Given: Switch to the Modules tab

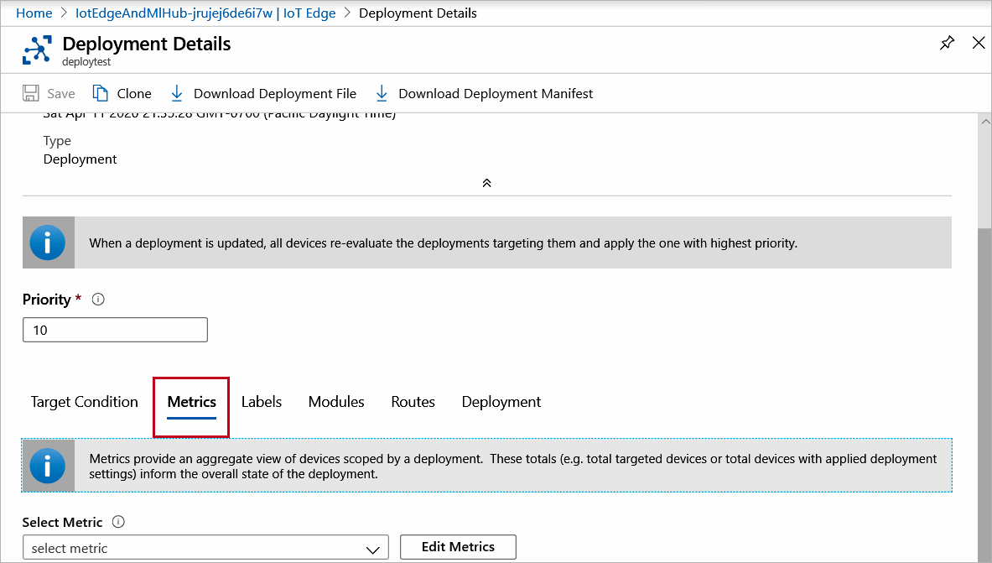Looking at the screenshot, I should 335,402.
